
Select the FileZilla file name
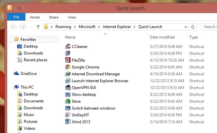tap(78, 60)
